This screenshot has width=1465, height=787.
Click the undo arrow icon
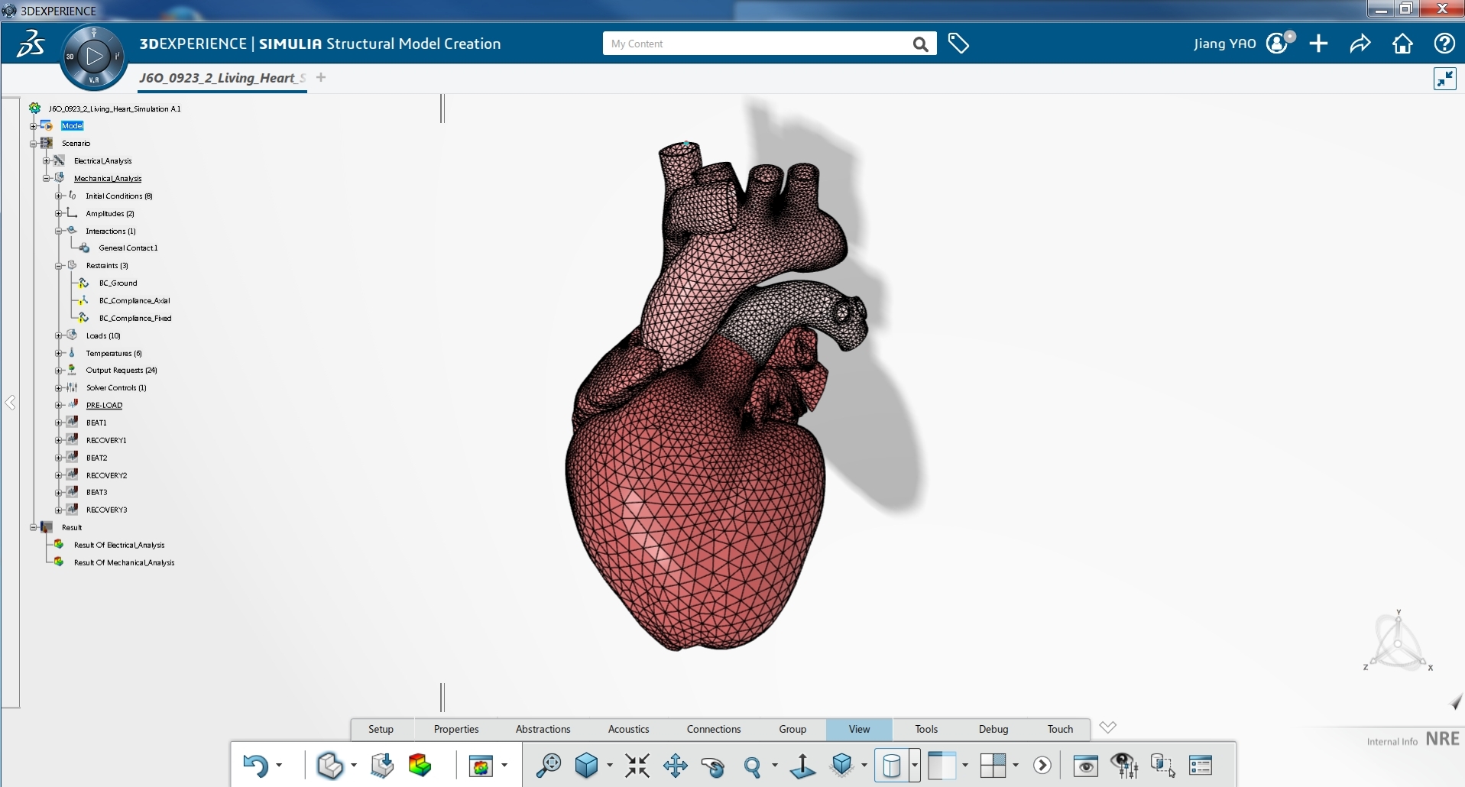[255, 765]
